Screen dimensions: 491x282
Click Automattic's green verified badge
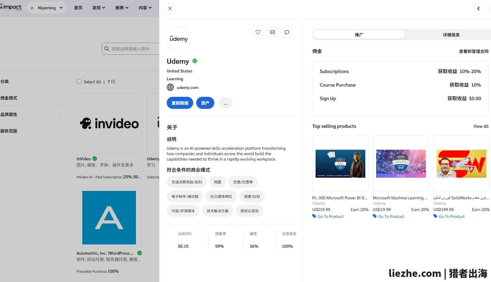pos(140,253)
